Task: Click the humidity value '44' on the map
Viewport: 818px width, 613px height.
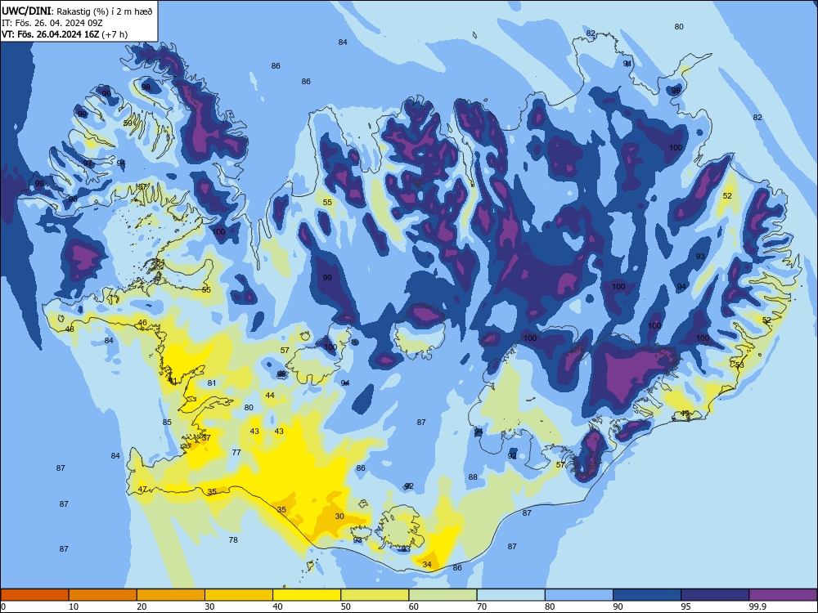Action: pos(270,395)
